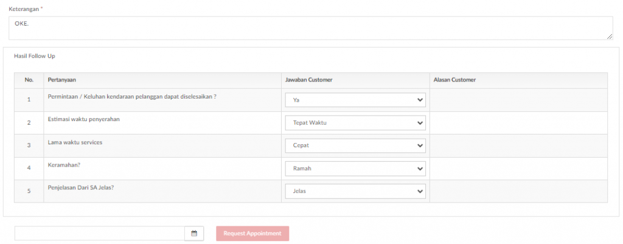Expand the 'Ramah' dropdown
The width and height of the screenshot is (623, 244).
point(355,169)
